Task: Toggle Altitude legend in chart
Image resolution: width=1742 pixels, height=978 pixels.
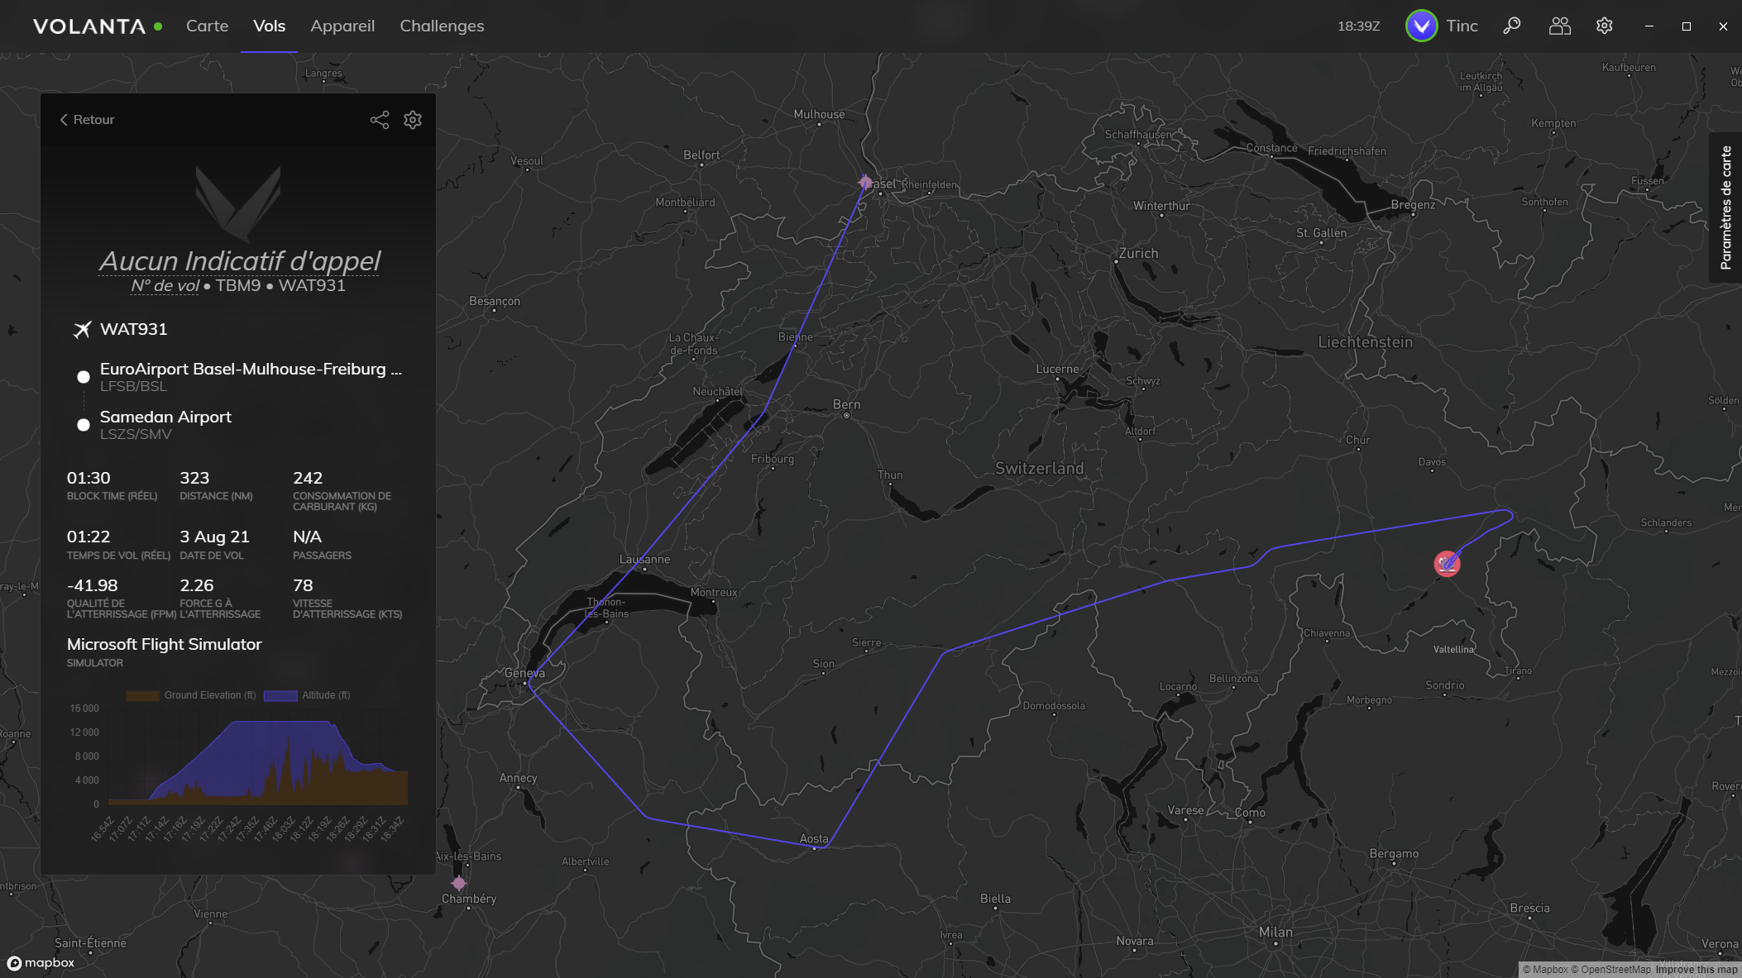Action: [x=307, y=695]
